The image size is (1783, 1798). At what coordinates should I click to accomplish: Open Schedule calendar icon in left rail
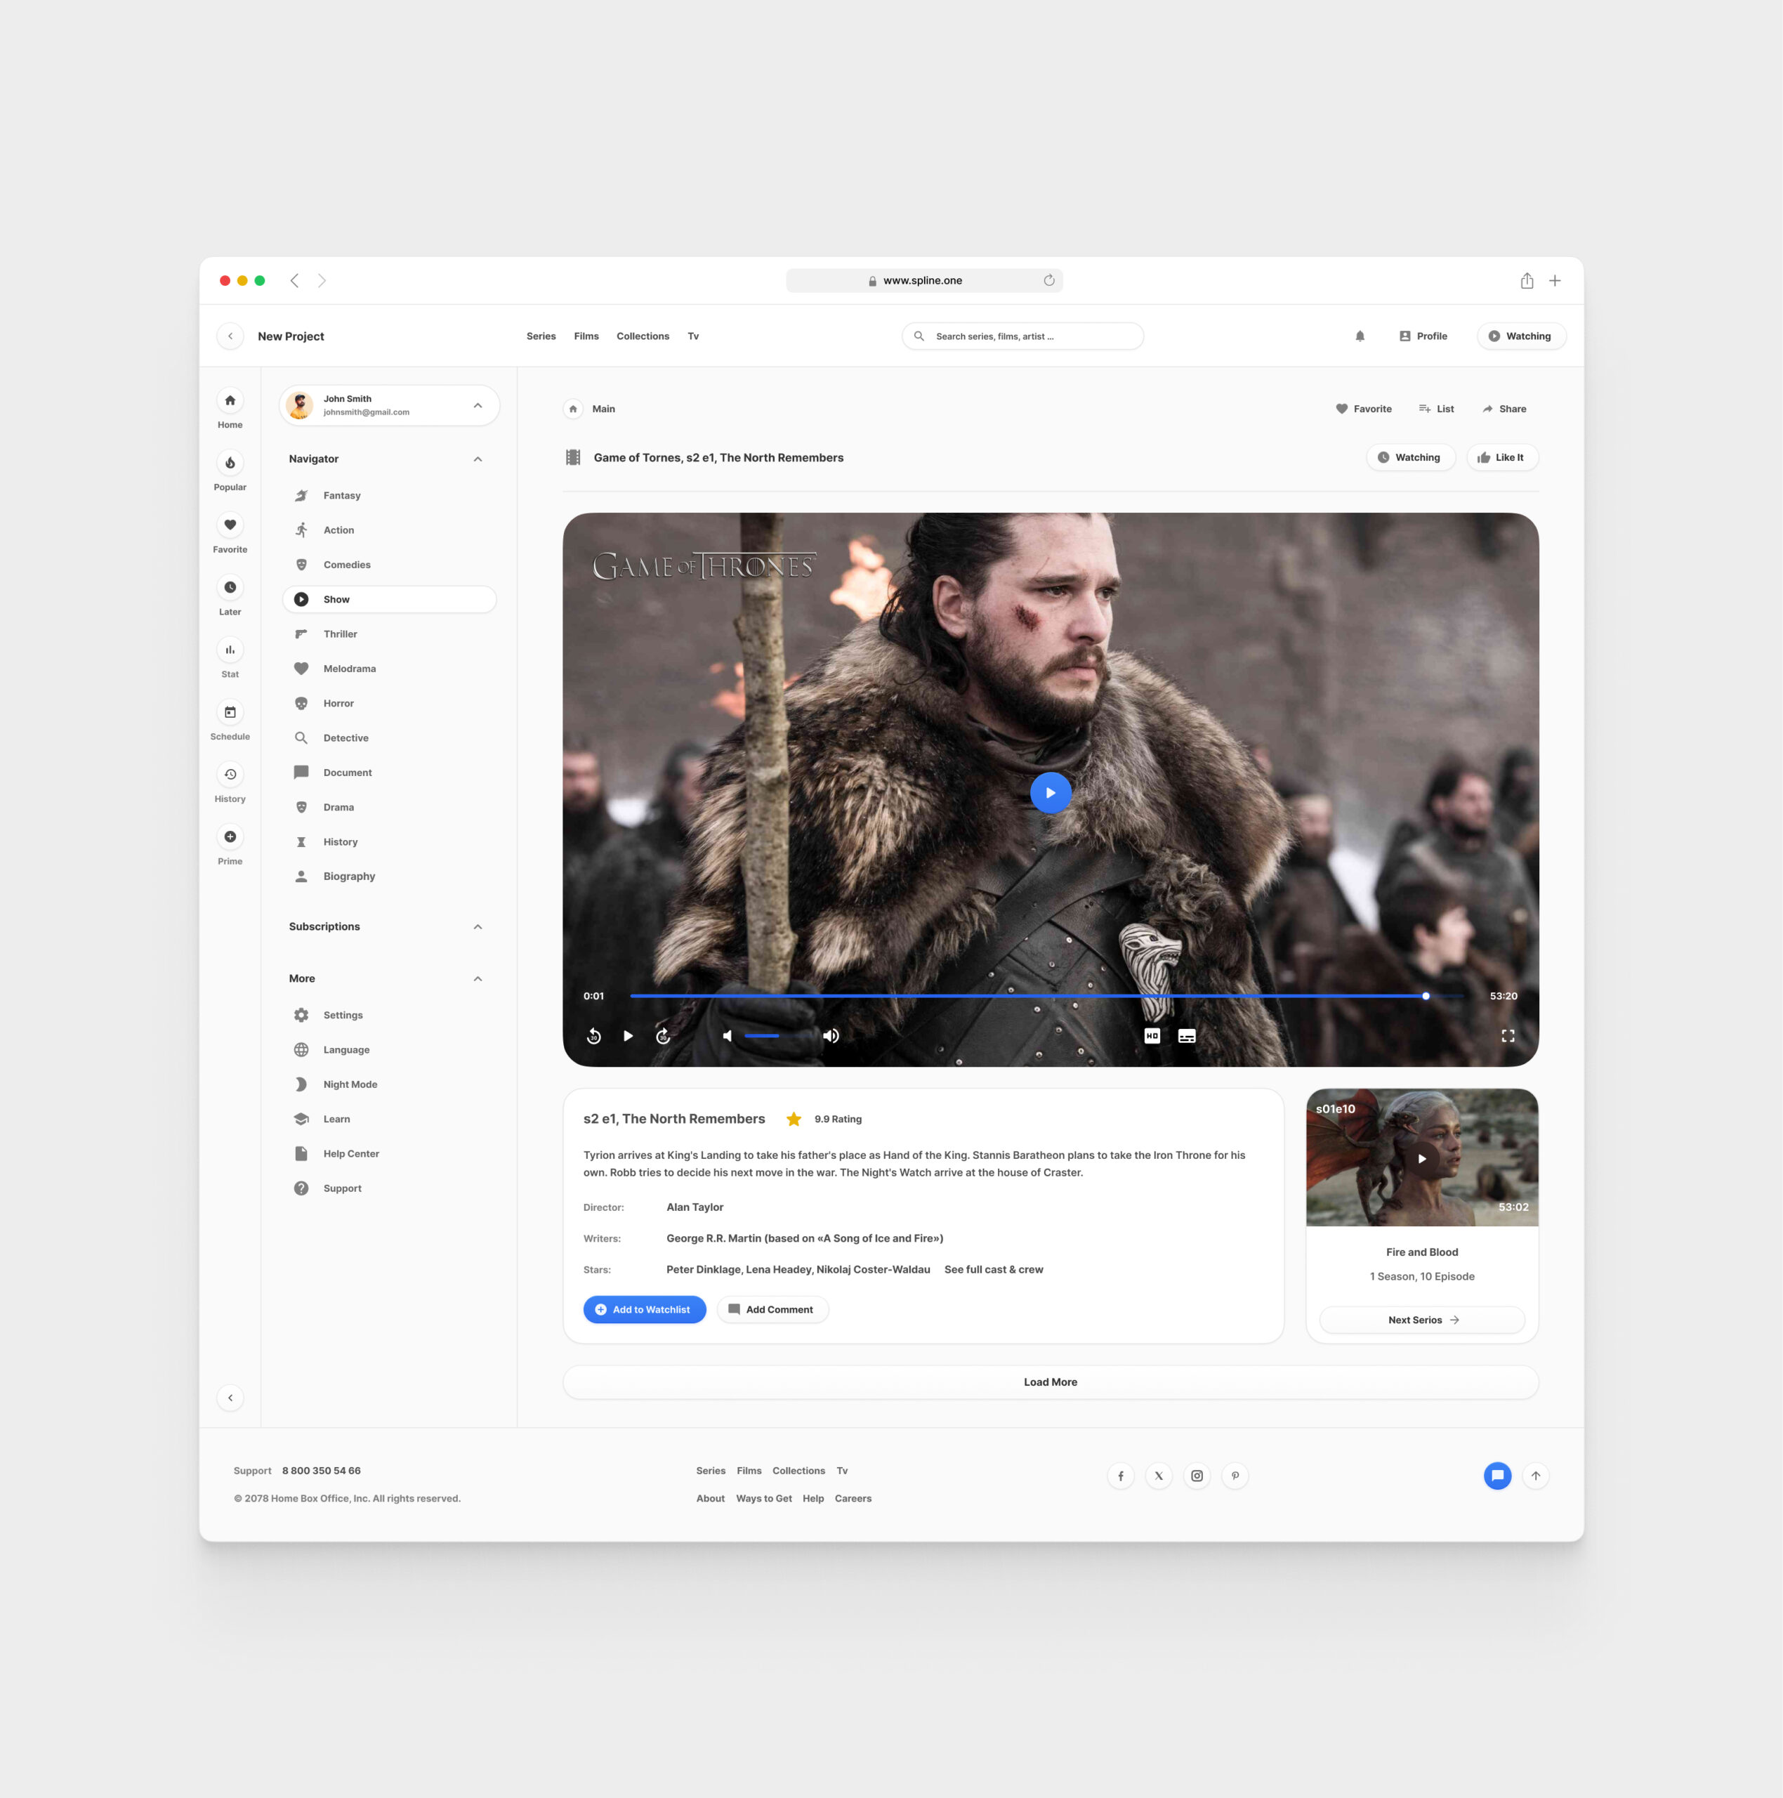[x=230, y=712]
